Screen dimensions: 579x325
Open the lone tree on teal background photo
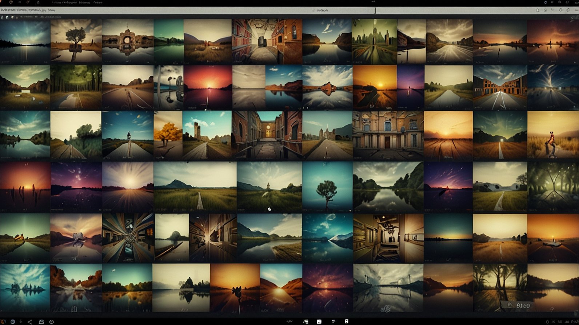point(327,187)
